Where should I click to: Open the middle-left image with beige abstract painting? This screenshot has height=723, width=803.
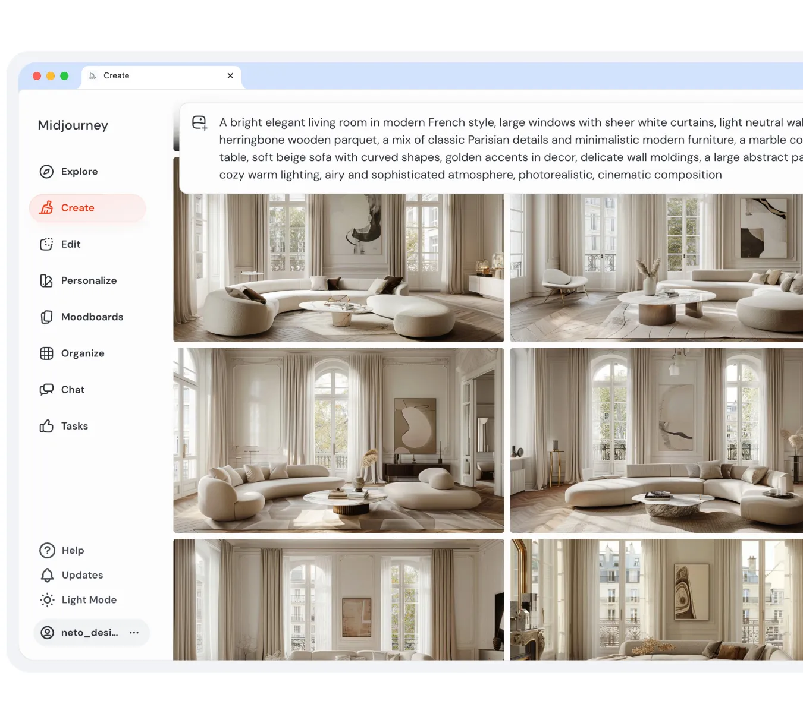coord(338,440)
